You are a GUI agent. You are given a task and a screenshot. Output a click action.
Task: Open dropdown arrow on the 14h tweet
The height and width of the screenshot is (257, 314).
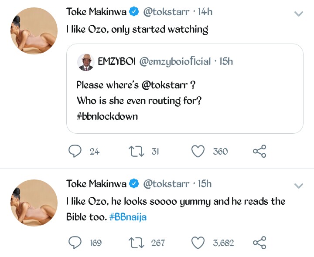pos(299,14)
